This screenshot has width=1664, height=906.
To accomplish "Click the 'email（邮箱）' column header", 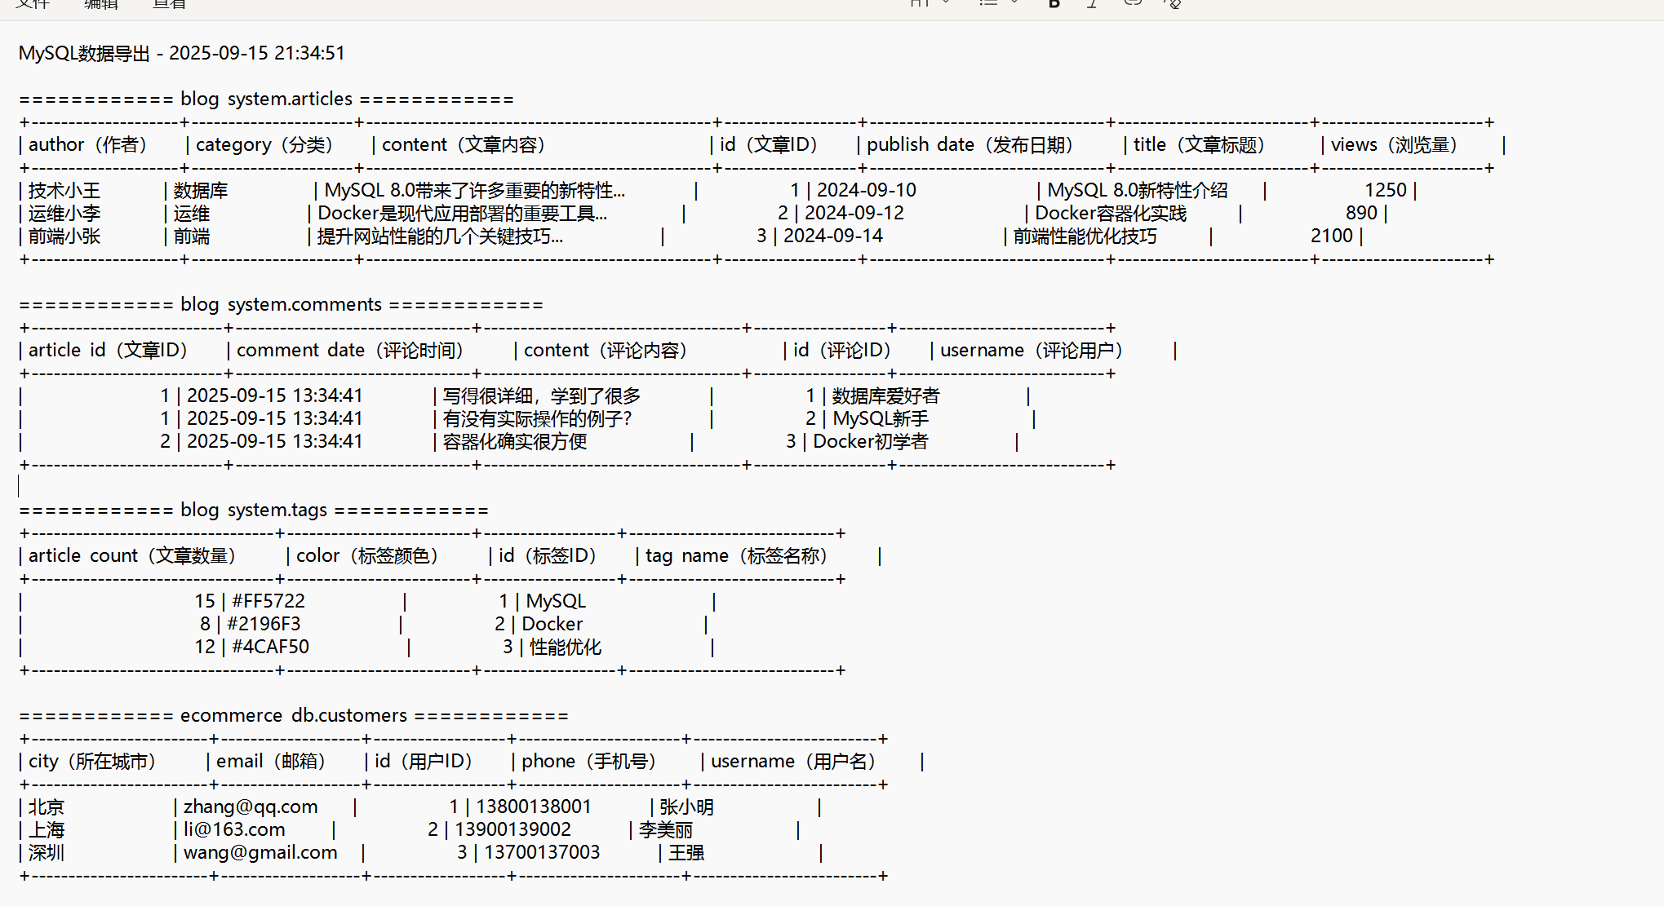I will point(271,761).
